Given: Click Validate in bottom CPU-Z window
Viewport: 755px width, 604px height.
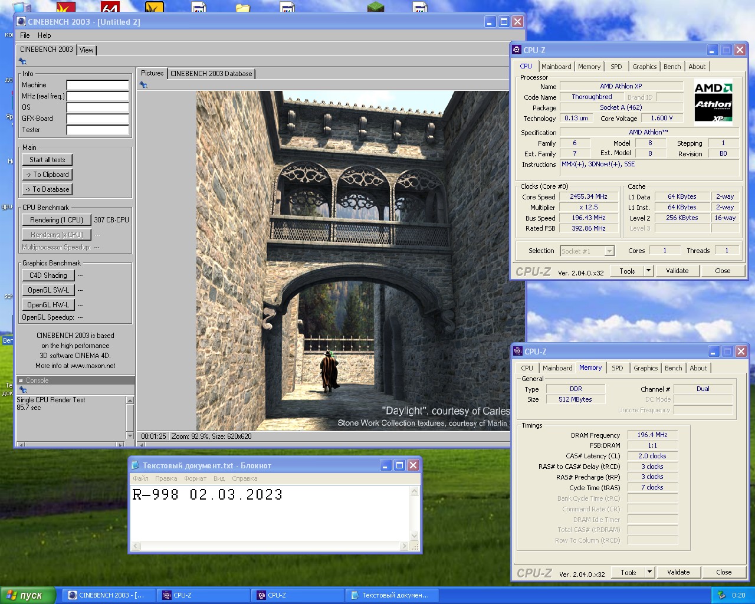Looking at the screenshot, I should (x=678, y=572).
